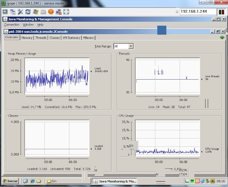The width and height of the screenshot is (228, 187).
Task: Click the cascading windows toolbar icon
Action: 13,12
